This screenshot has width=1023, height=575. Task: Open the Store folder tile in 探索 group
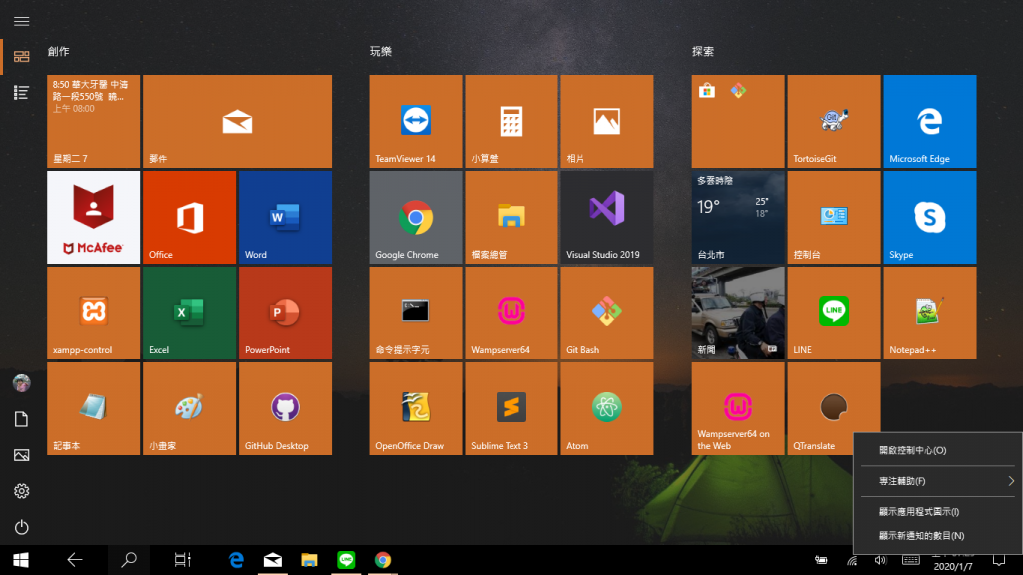(738, 121)
